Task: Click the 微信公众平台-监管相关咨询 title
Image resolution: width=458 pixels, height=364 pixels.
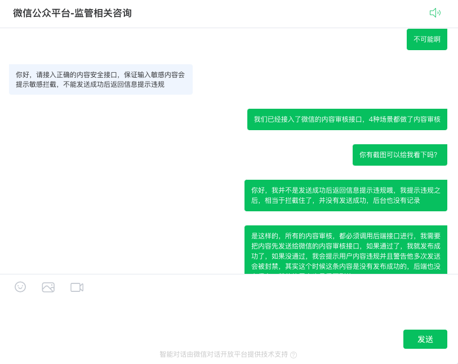Action: pos(73,13)
